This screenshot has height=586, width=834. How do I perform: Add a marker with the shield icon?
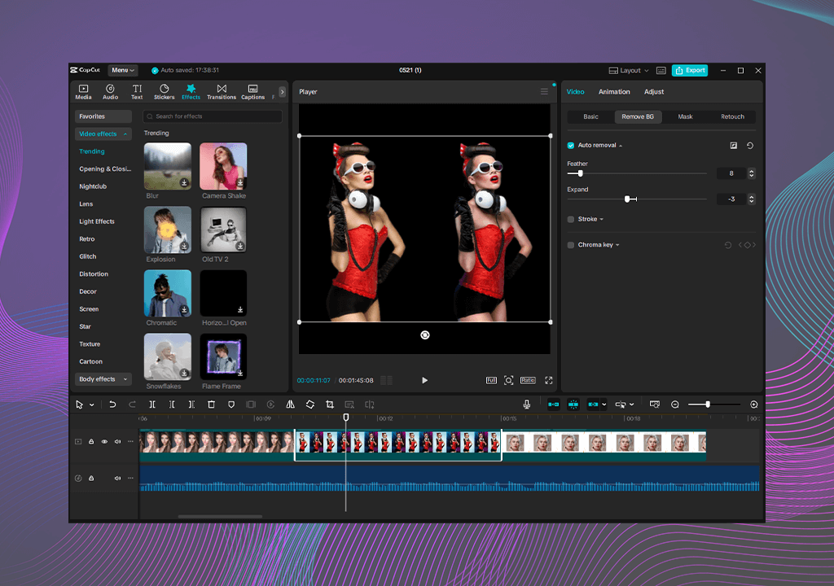(230, 405)
